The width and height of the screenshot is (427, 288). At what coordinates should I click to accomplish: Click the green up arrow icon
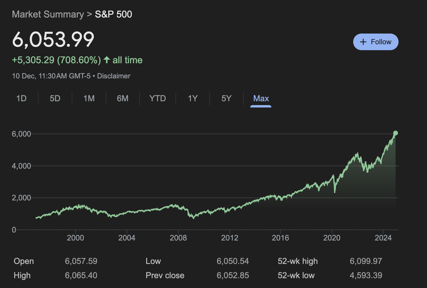coord(107,60)
